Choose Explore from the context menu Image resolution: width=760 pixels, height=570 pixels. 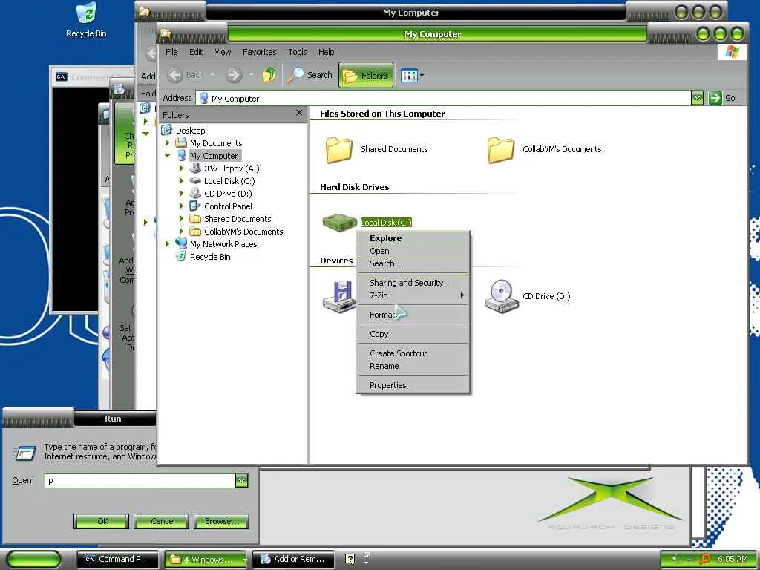(413, 238)
